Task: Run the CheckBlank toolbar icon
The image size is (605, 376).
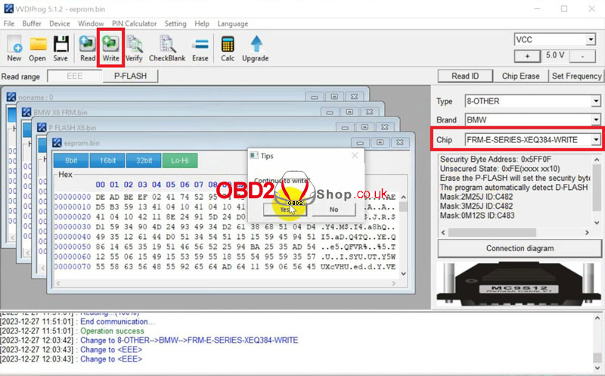Action: tap(167, 48)
